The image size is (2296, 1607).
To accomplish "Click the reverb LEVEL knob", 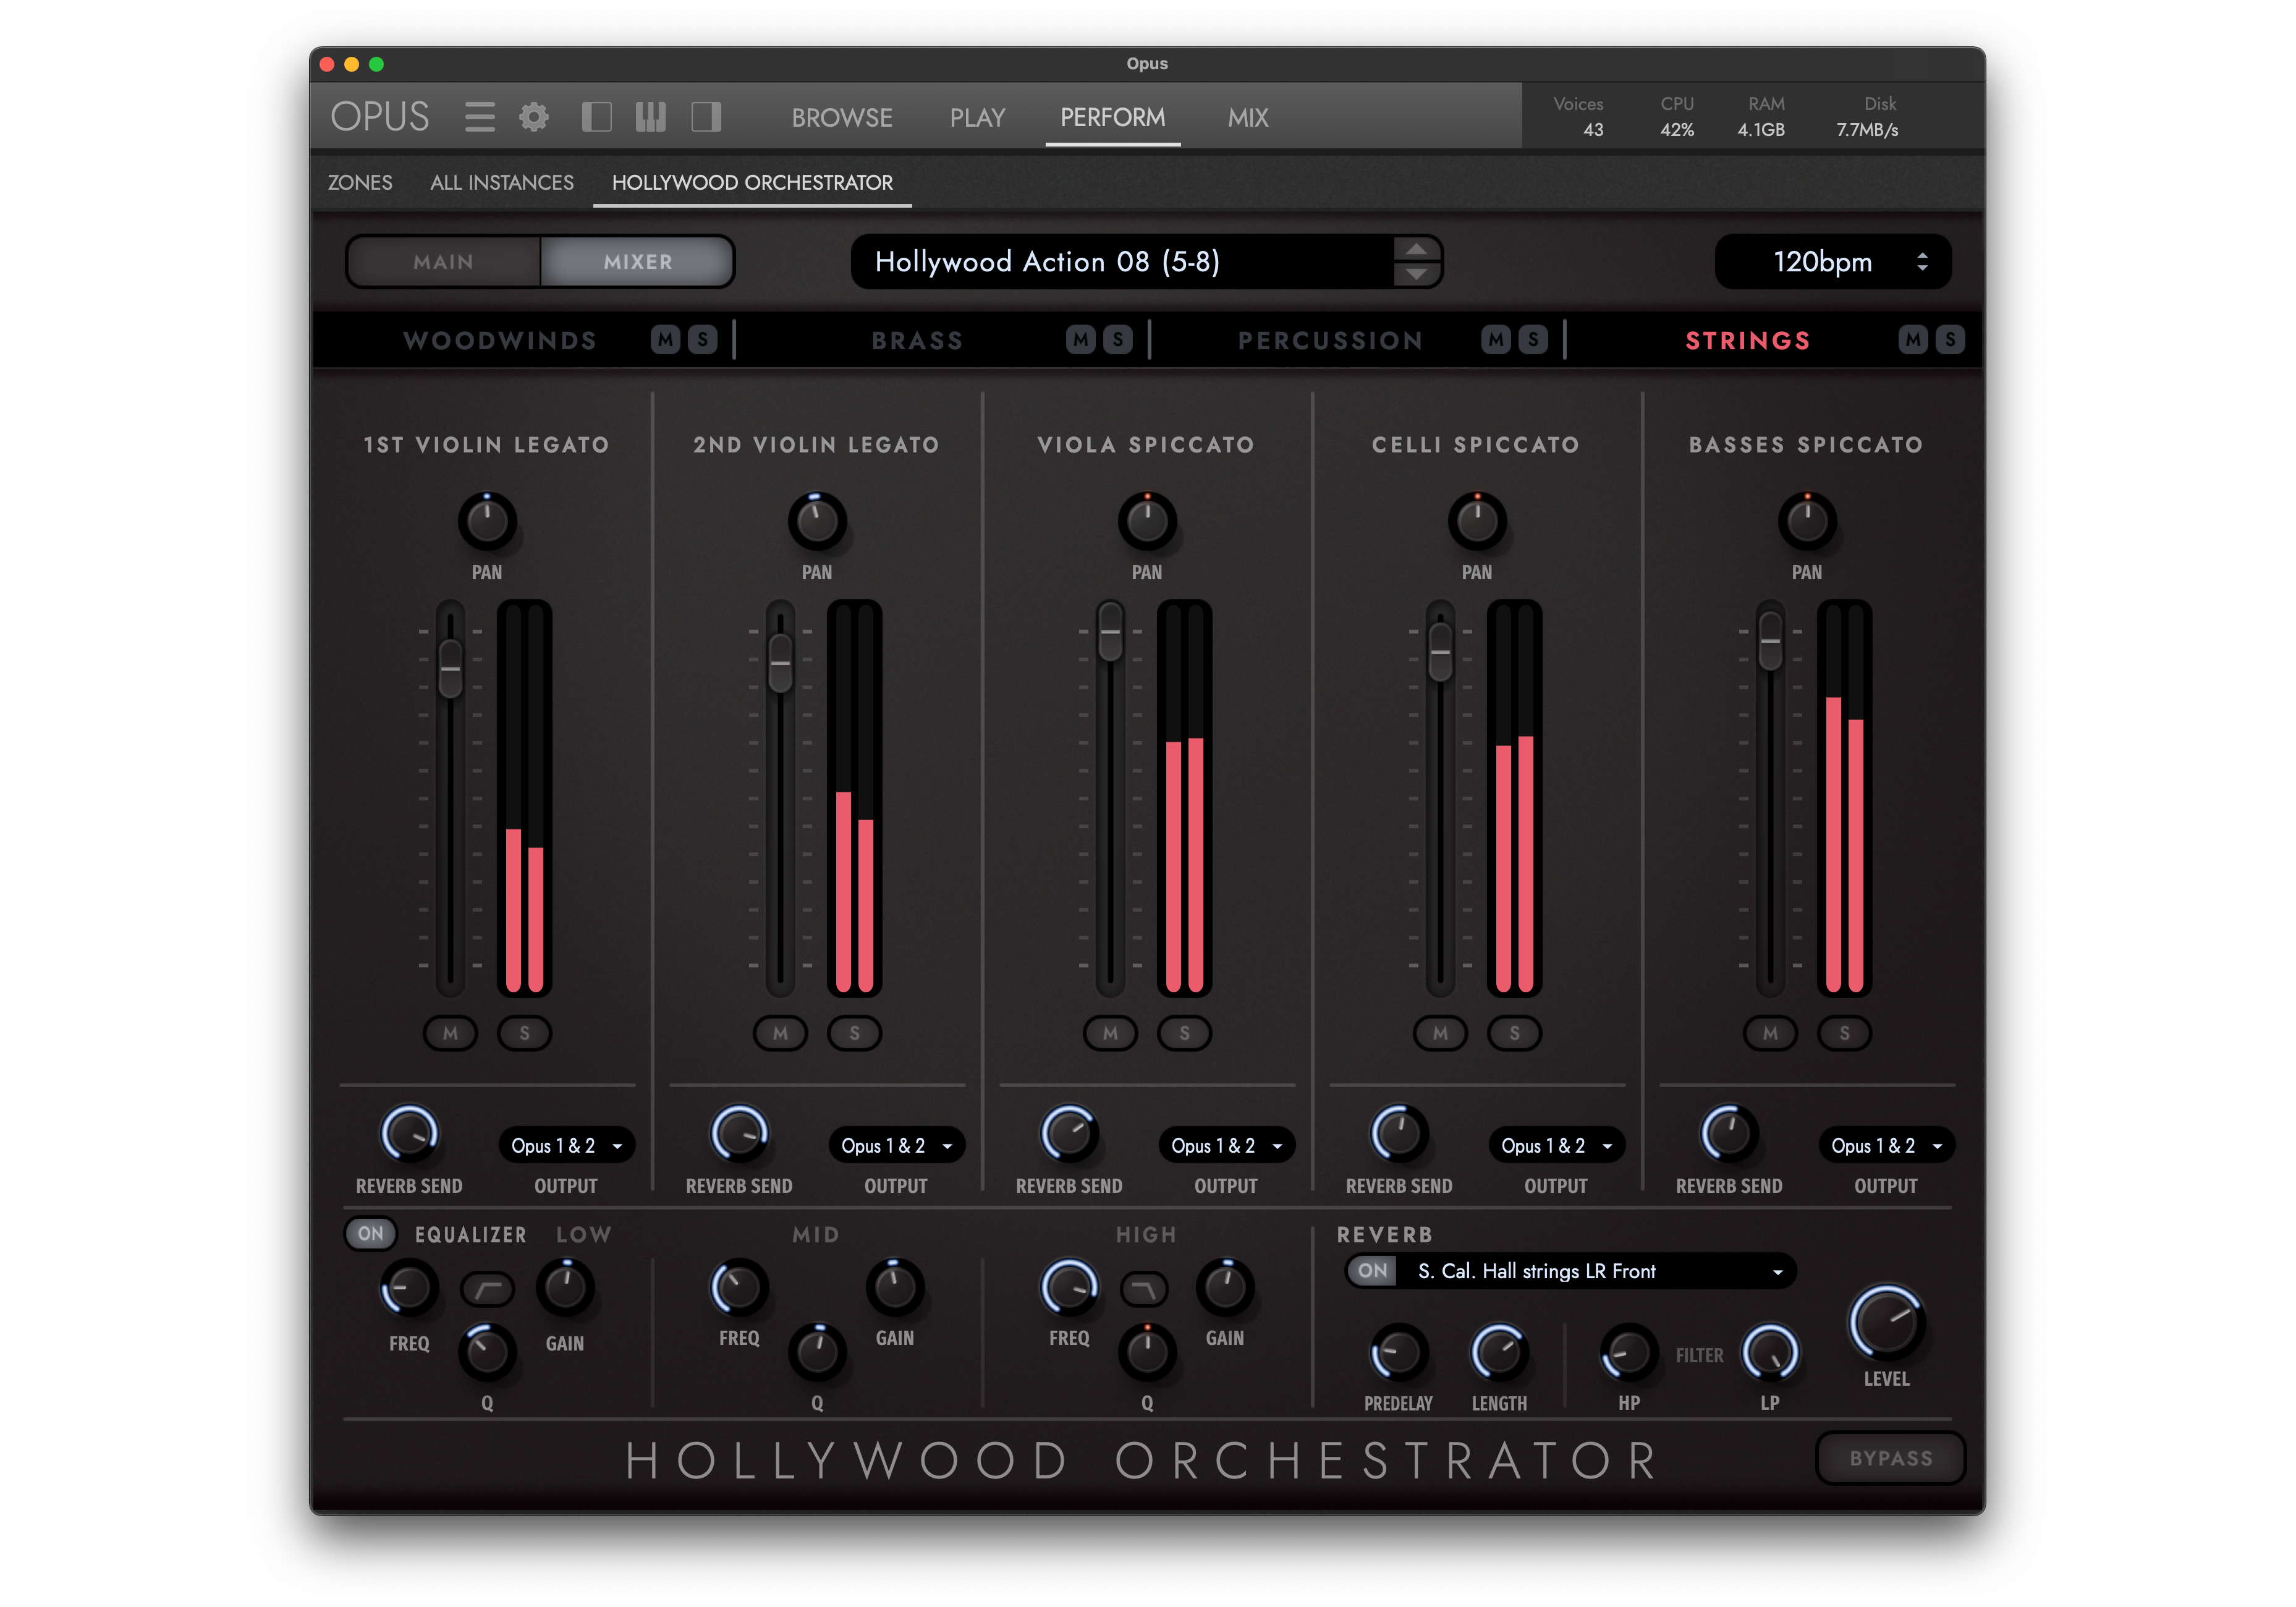I will point(1886,1322).
